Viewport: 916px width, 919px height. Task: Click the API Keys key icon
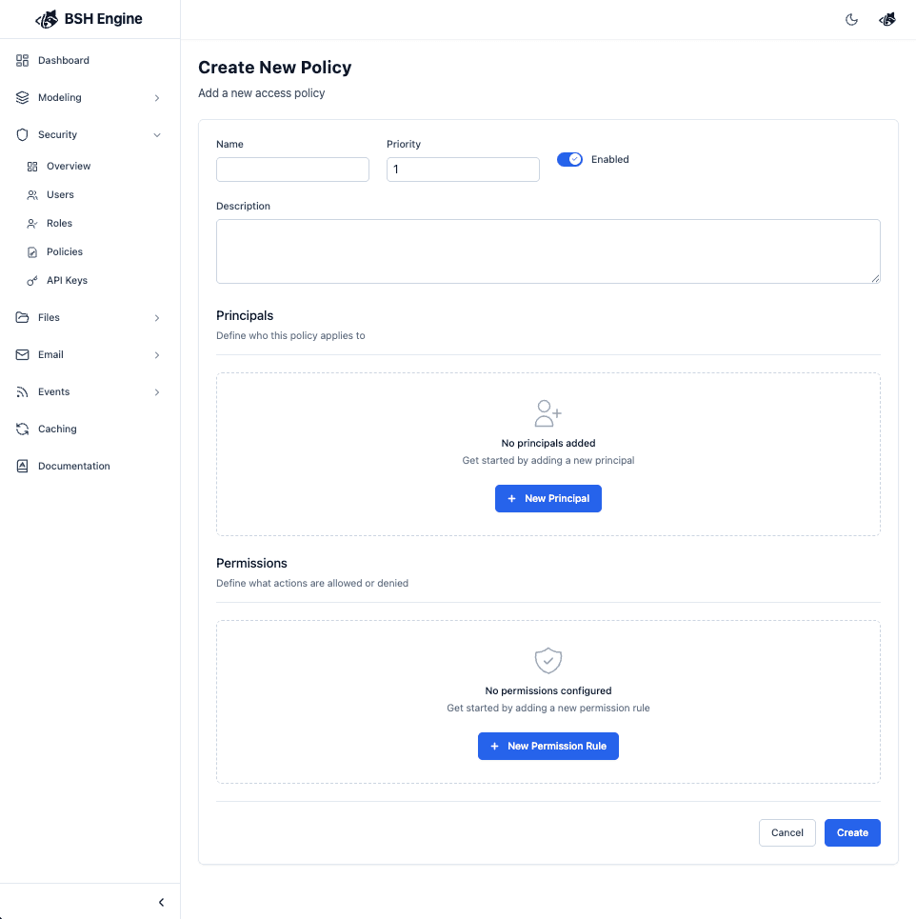click(x=32, y=281)
